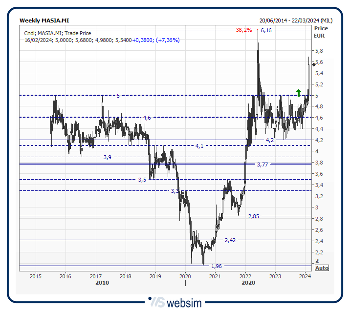Click the websim logo

[x=175, y=302]
